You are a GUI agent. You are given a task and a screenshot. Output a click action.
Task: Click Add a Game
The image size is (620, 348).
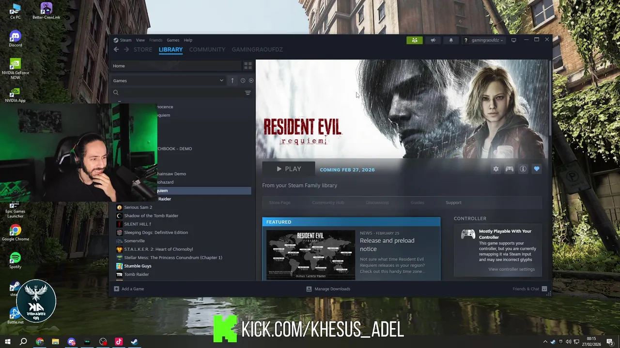(129, 289)
